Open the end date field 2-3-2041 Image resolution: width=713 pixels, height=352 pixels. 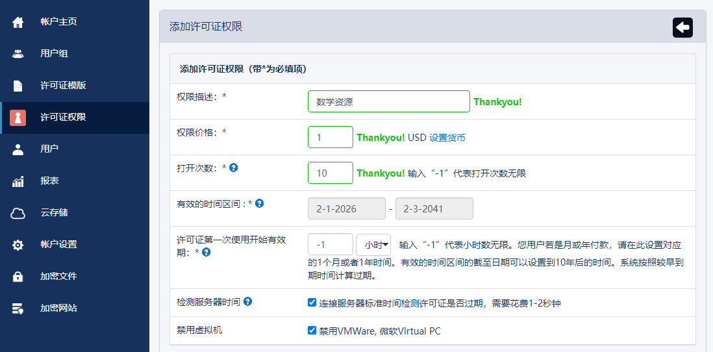434,209
